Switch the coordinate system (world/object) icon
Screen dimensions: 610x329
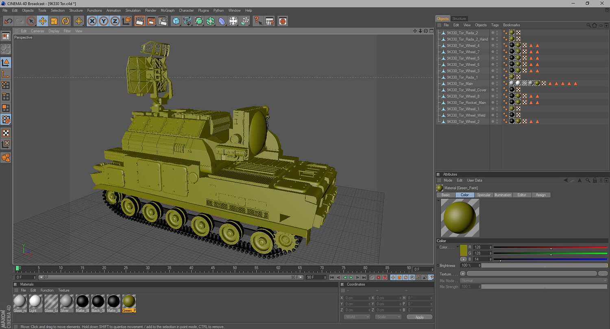(x=127, y=21)
